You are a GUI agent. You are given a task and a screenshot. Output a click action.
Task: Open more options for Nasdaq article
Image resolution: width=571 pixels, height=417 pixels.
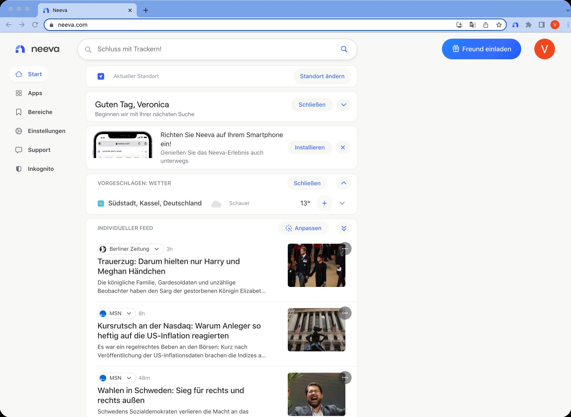(345, 313)
